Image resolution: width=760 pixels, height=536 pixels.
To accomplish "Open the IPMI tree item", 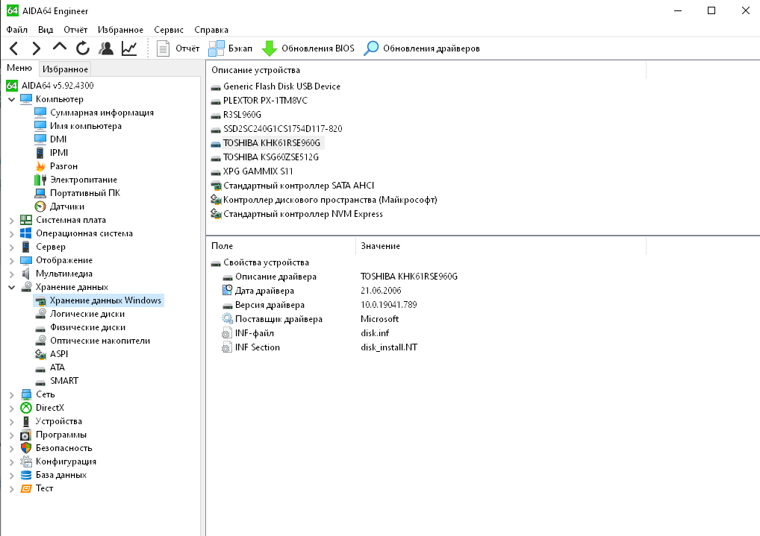I will click(x=59, y=153).
